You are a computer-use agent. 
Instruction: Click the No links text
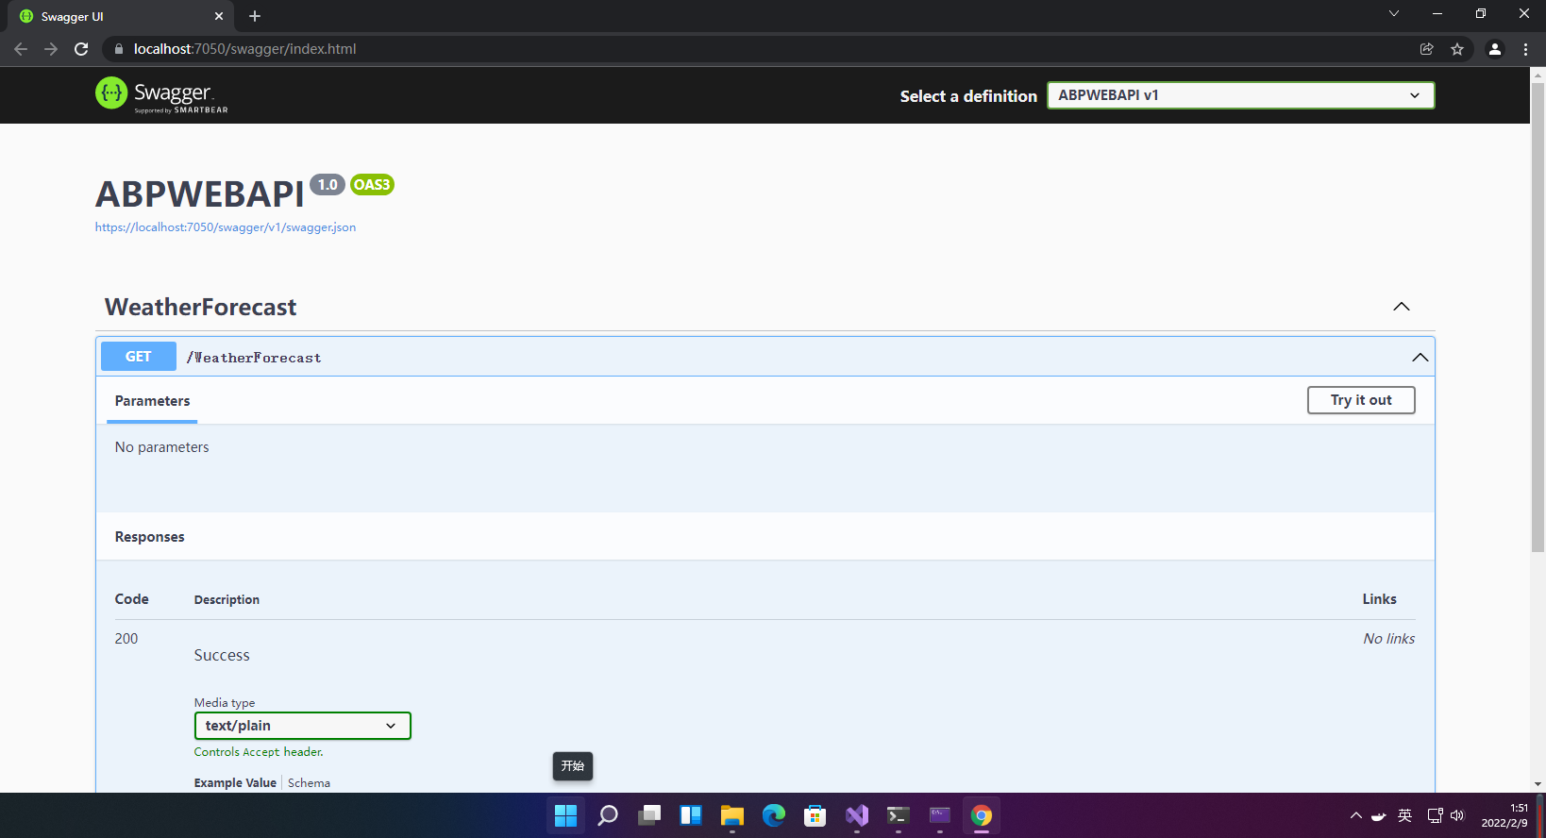point(1388,639)
